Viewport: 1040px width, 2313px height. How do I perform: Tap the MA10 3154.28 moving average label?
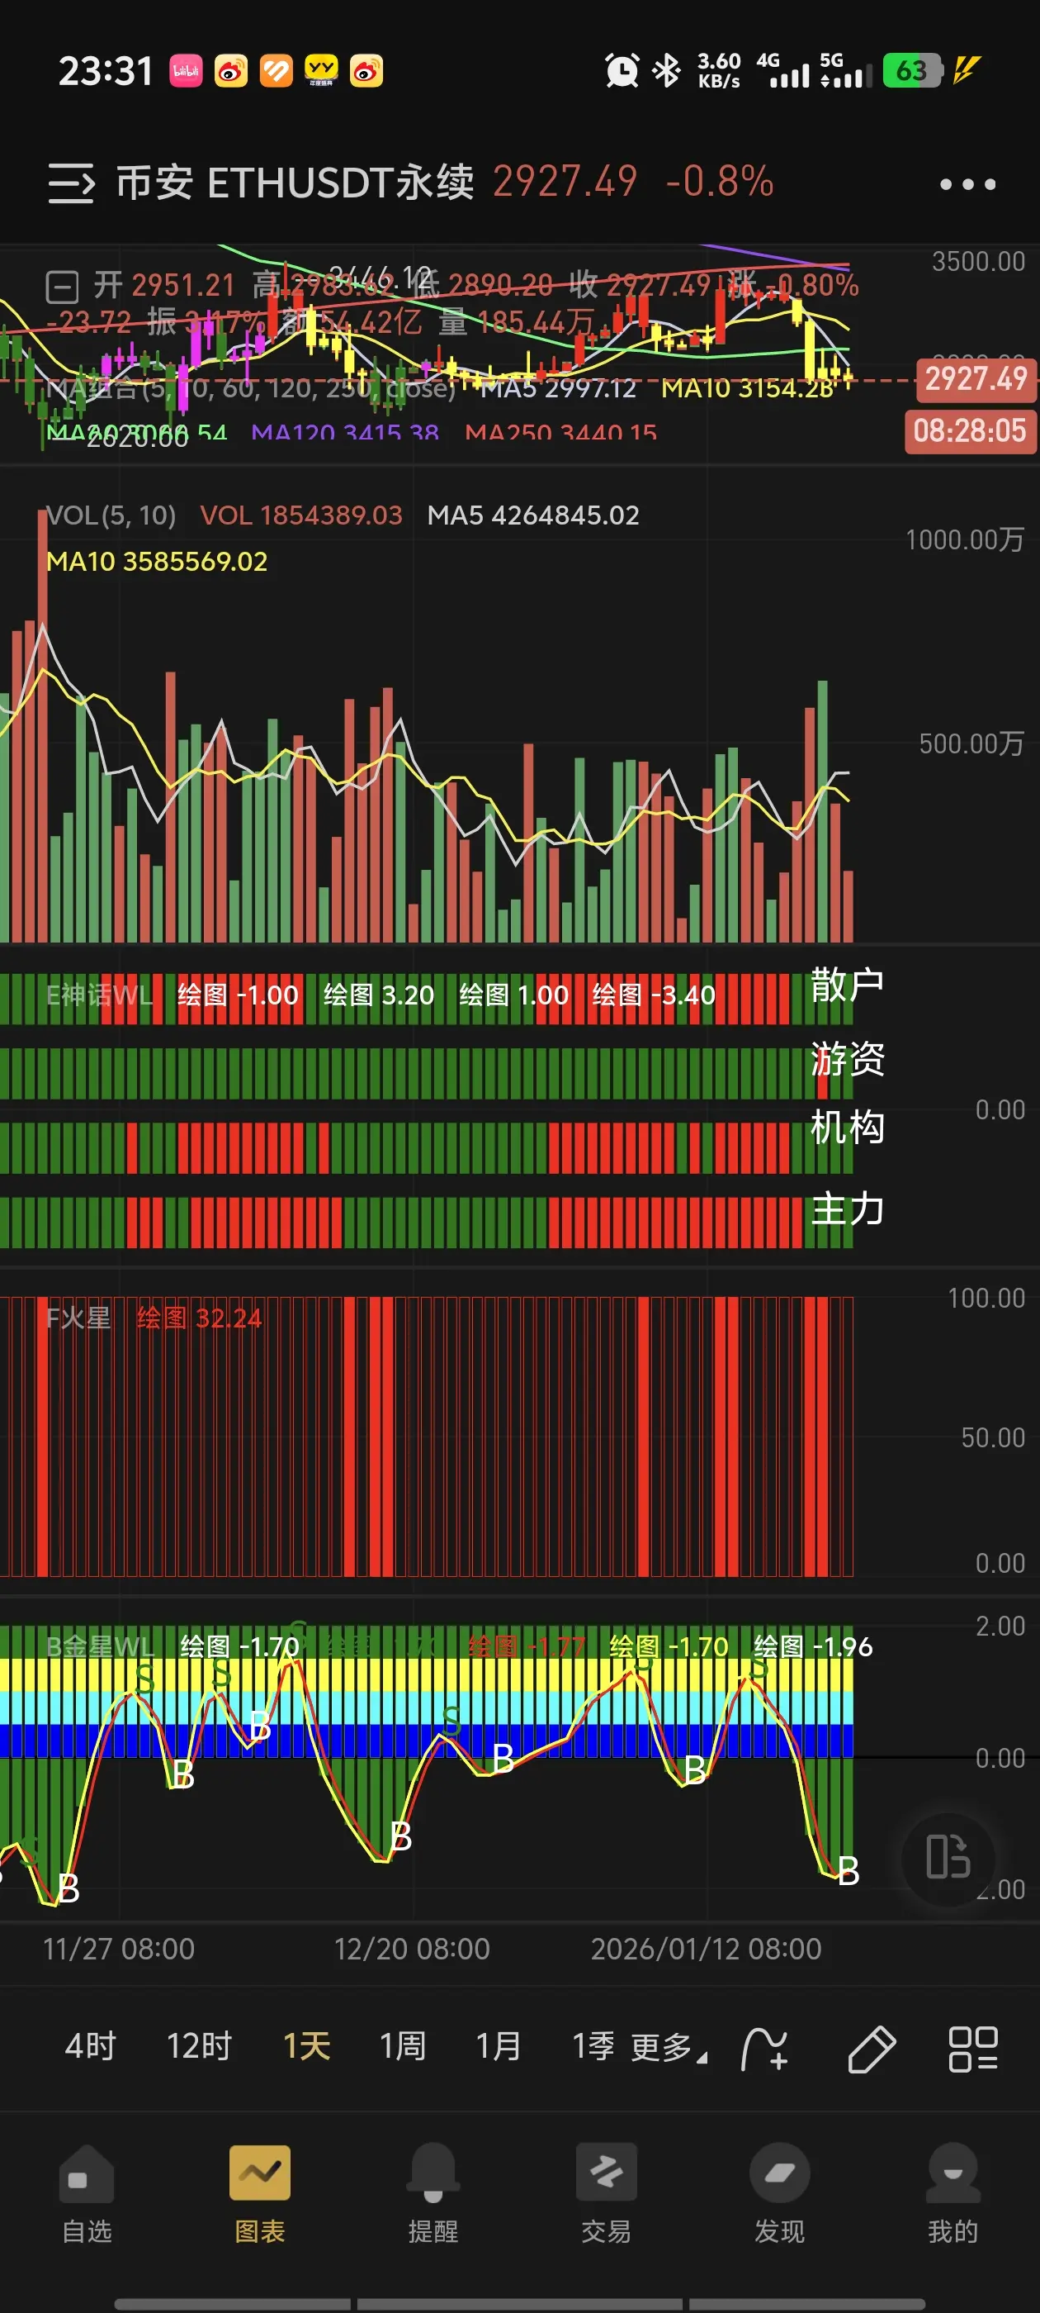[x=748, y=389]
